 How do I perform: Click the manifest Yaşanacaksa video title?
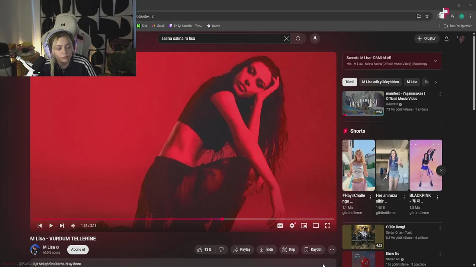405,96
